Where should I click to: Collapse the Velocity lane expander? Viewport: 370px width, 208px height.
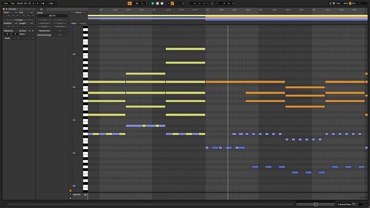[x=71, y=194]
